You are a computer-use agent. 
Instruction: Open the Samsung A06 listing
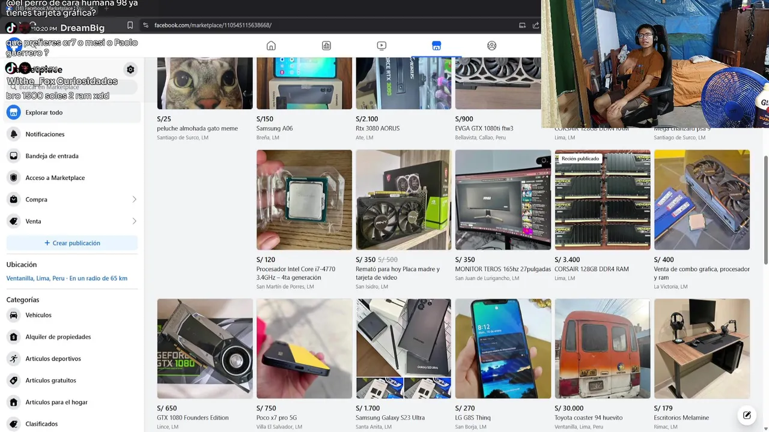(x=304, y=100)
